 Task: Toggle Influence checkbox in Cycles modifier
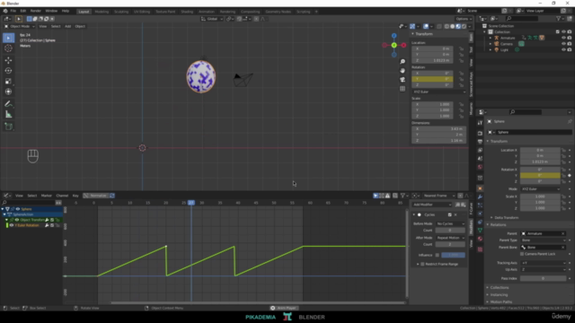click(438, 255)
